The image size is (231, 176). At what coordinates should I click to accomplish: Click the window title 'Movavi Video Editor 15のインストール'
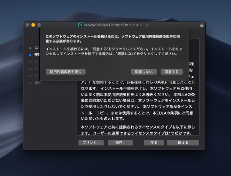click(x=117, y=25)
